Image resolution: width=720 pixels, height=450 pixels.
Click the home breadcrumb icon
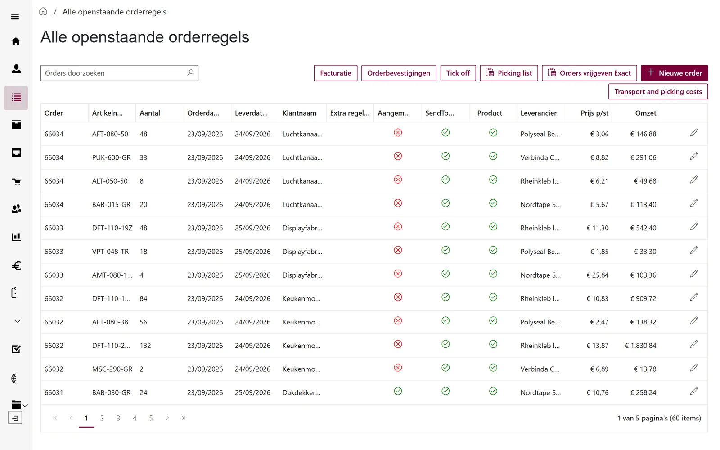click(43, 11)
